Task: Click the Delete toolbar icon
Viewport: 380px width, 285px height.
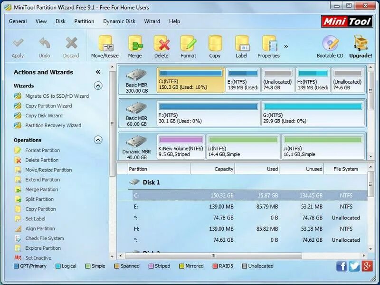Action: [161, 43]
